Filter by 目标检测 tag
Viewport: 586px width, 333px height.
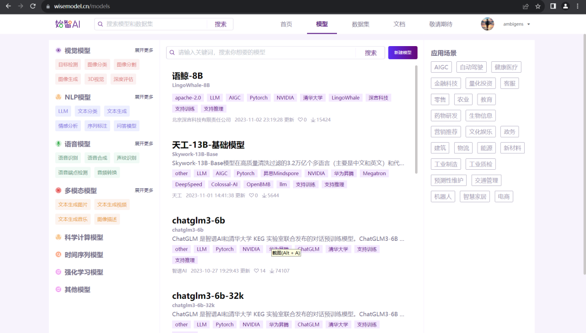coord(68,65)
